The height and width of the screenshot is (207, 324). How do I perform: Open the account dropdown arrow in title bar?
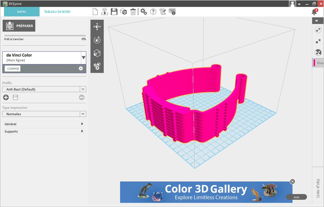coord(299,4)
